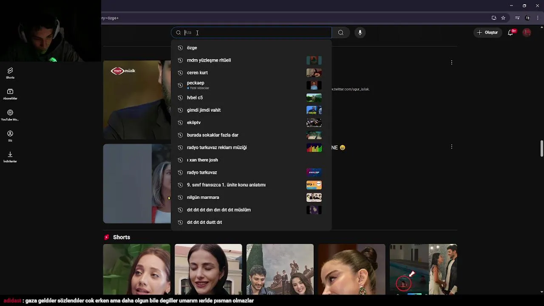Select 9. sınıf fransızca ünite suggestion
Screen dimensions: 544x306
coord(251,185)
